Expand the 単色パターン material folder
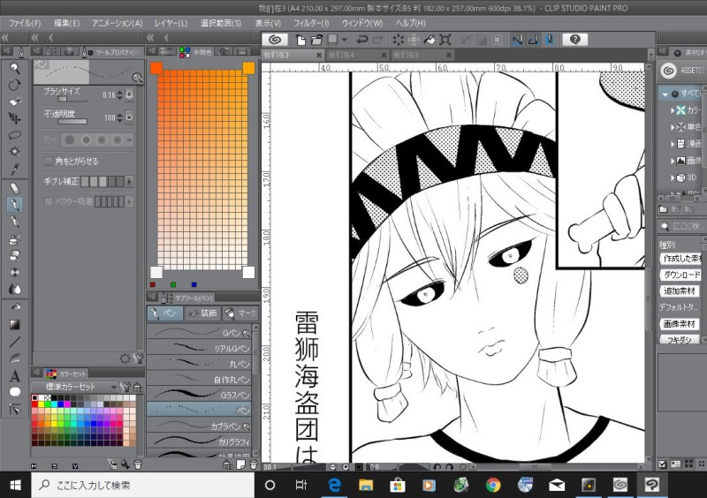 point(673,126)
